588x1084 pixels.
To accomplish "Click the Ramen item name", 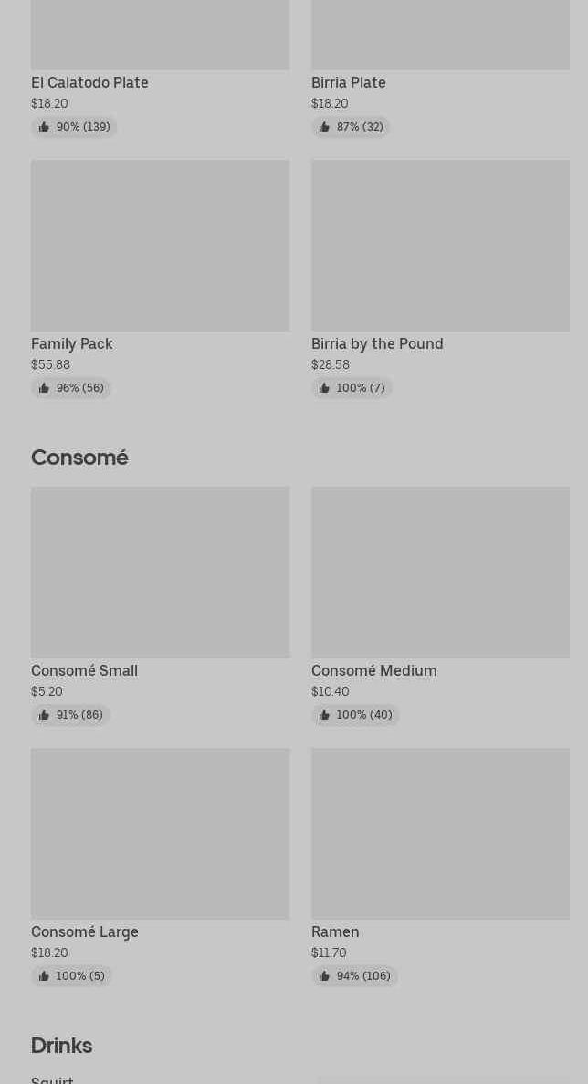I will click(x=335, y=931).
